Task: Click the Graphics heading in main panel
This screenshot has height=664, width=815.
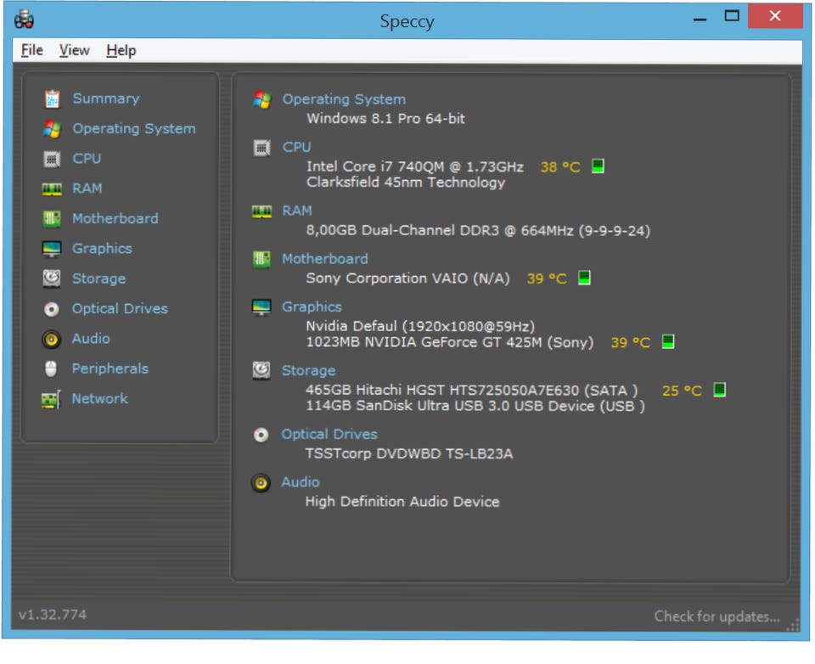Action: click(312, 307)
